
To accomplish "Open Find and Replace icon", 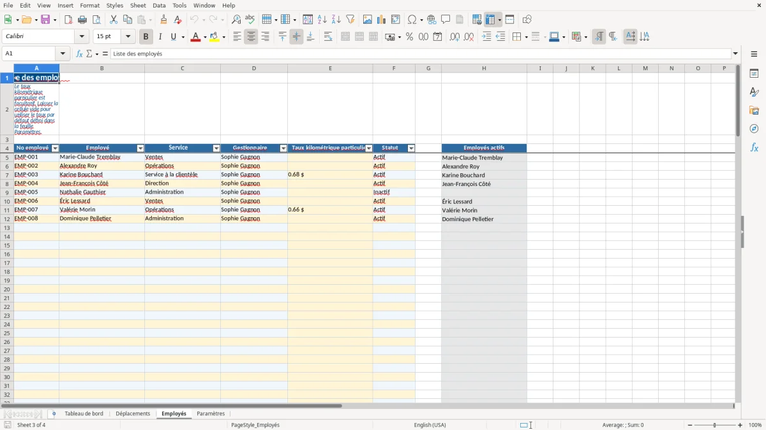I will click(236, 20).
